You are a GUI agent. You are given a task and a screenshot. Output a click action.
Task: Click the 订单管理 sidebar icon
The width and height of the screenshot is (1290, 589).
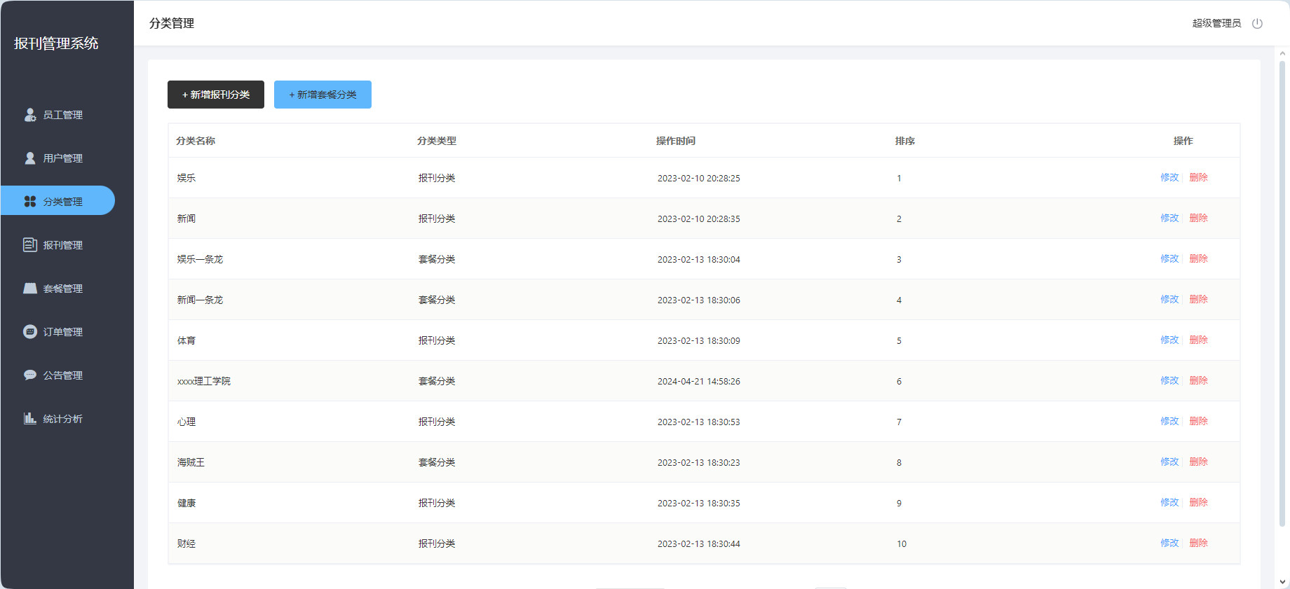(30, 332)
